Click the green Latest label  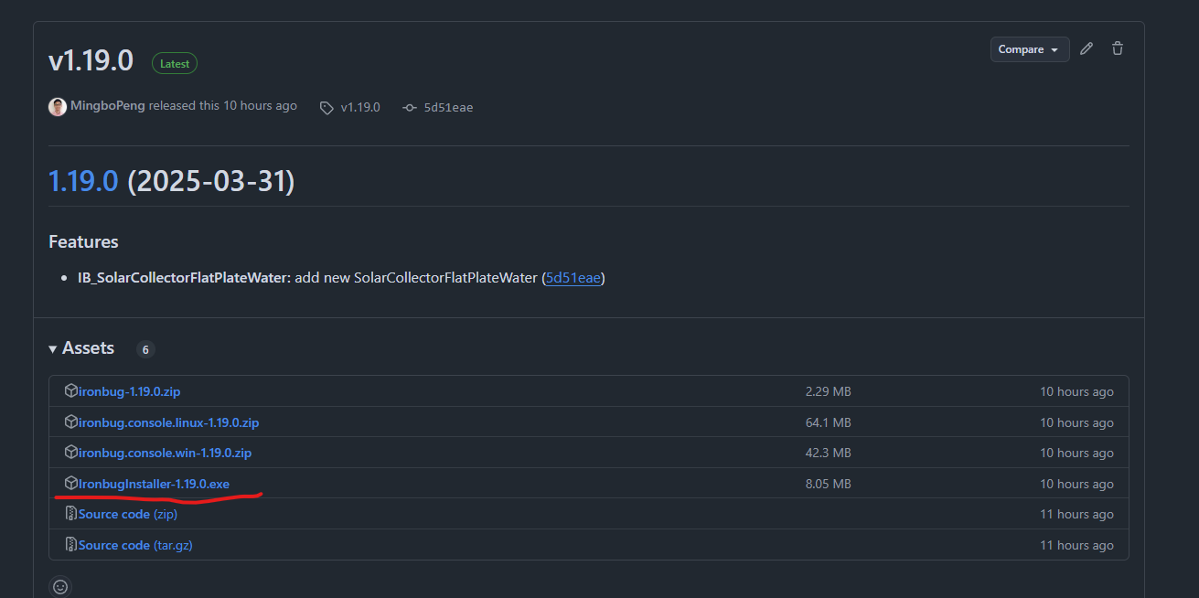pyautogui.click(x=175, y=64)
